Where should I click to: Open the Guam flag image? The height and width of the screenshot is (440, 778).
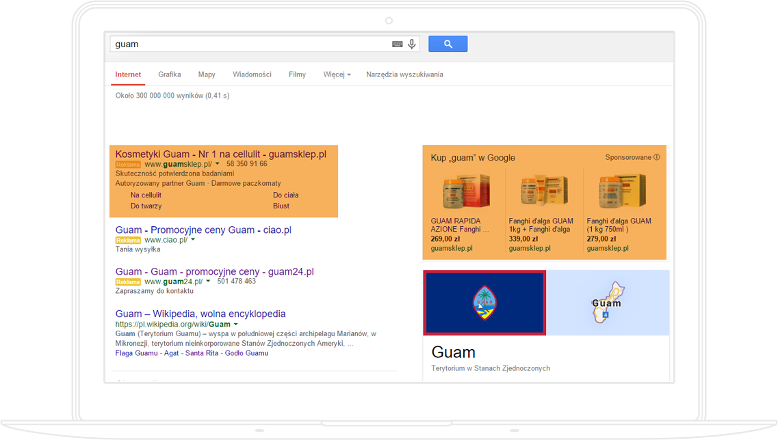(484, 303)
